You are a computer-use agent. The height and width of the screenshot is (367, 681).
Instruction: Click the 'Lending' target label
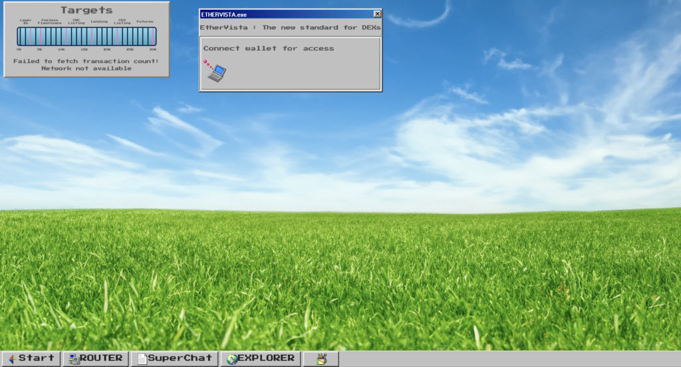tap(99, 21)
